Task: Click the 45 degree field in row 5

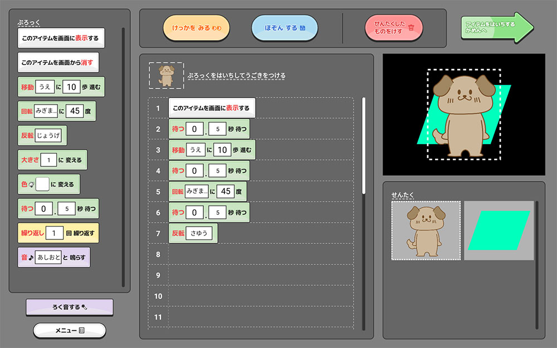Action: click(x=226, y=192)
